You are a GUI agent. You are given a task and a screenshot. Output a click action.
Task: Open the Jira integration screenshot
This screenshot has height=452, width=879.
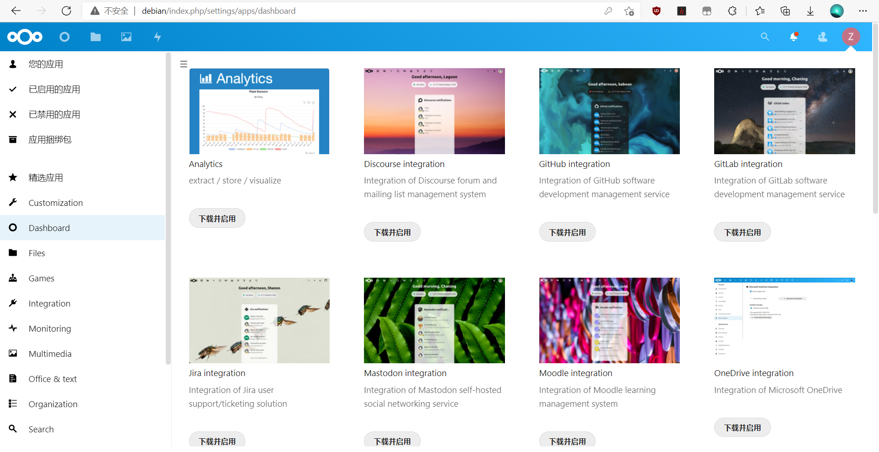259,320
